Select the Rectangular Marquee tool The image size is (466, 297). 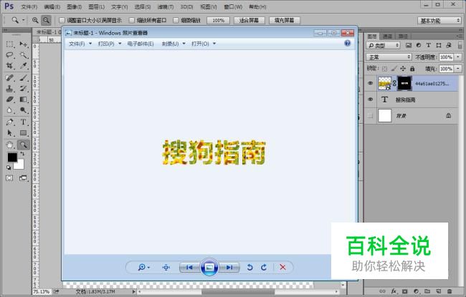click(x=9, y=44)
